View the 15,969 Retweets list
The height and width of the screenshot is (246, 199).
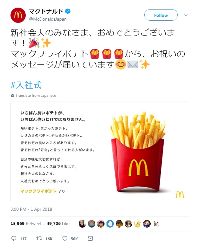coord(27,223)
